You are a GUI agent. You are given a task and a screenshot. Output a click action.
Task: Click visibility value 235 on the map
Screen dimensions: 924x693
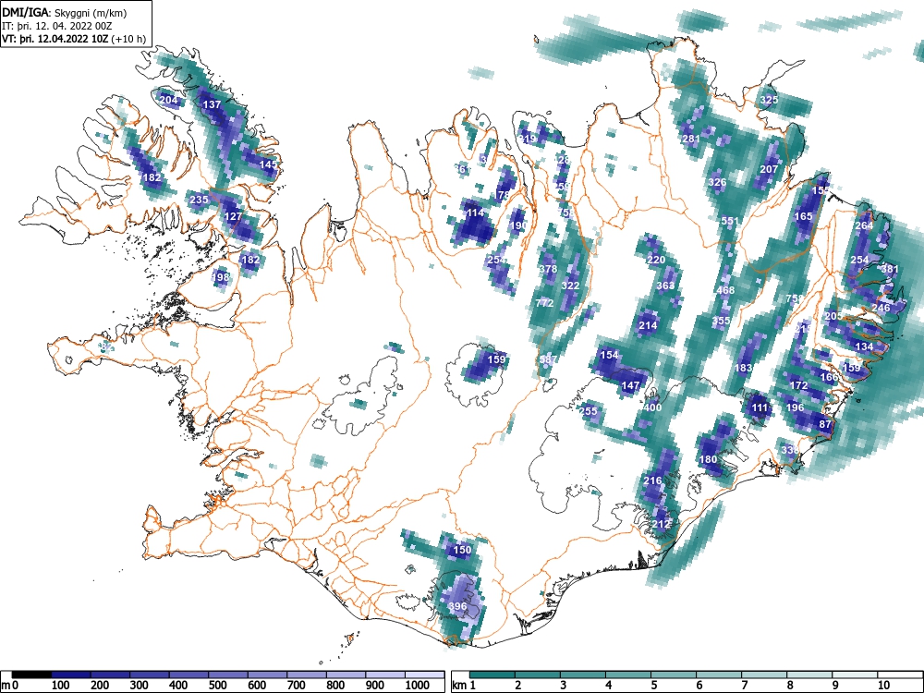click(x=200, y=200)
